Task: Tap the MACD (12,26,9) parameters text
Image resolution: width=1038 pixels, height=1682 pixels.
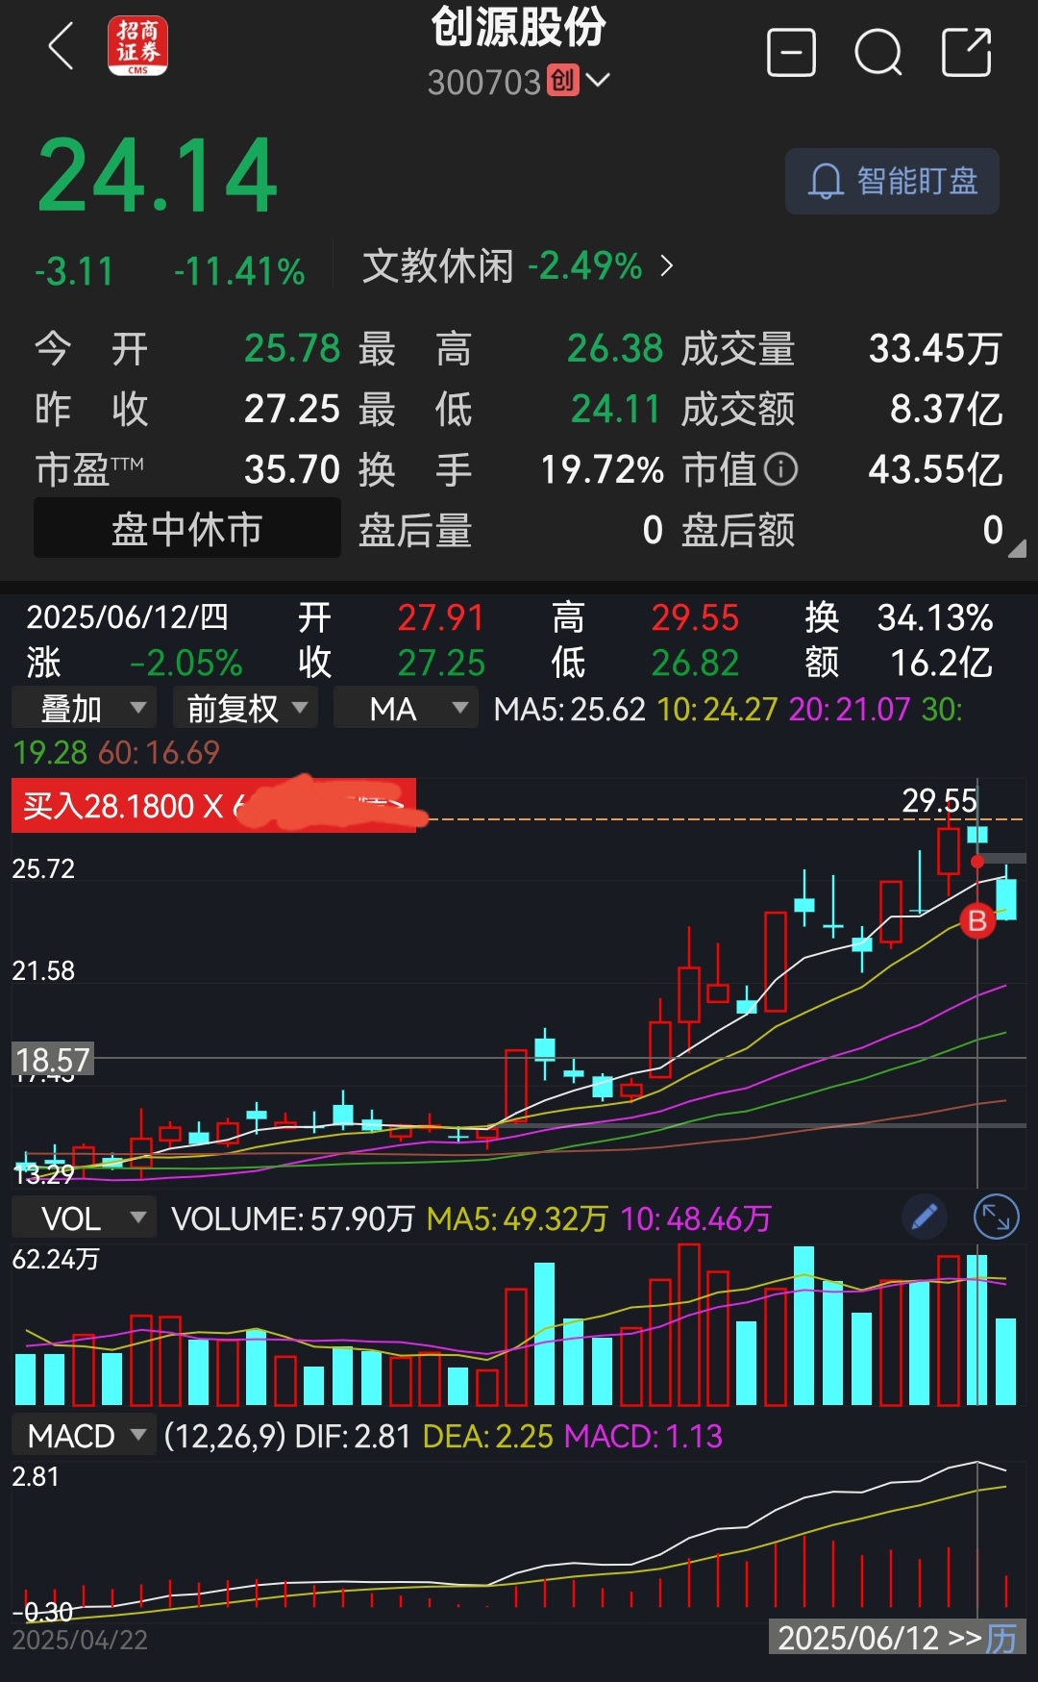Action: (x=225, y=1436)
